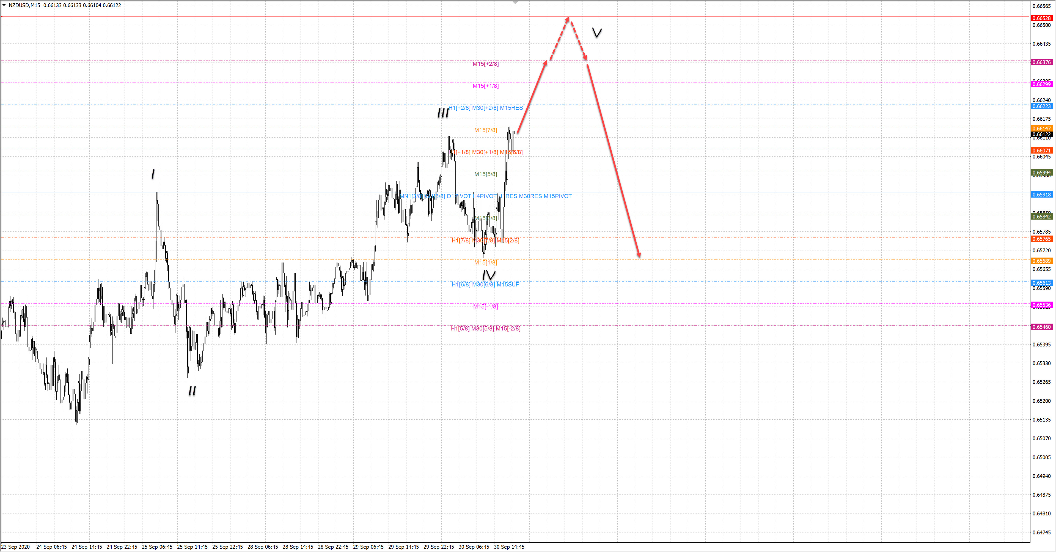The width and height of the screenshot is (1056, 552).
Task: Click the H1[6/8] M30[6/8] M15SUP label
Action: click(485, 285)
